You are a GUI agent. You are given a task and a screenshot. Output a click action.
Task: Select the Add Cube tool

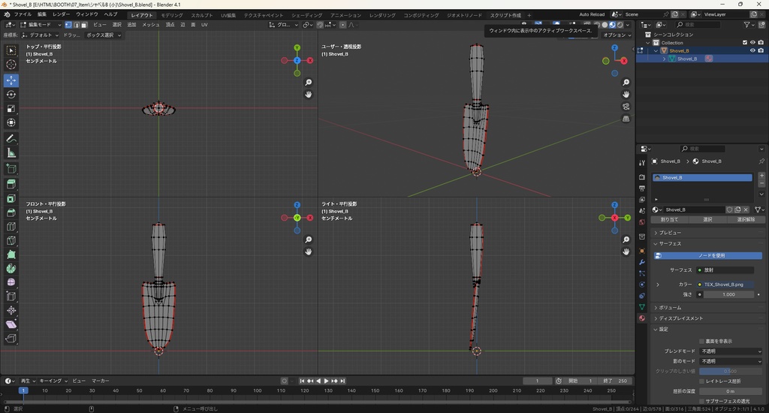click(11, 169)
